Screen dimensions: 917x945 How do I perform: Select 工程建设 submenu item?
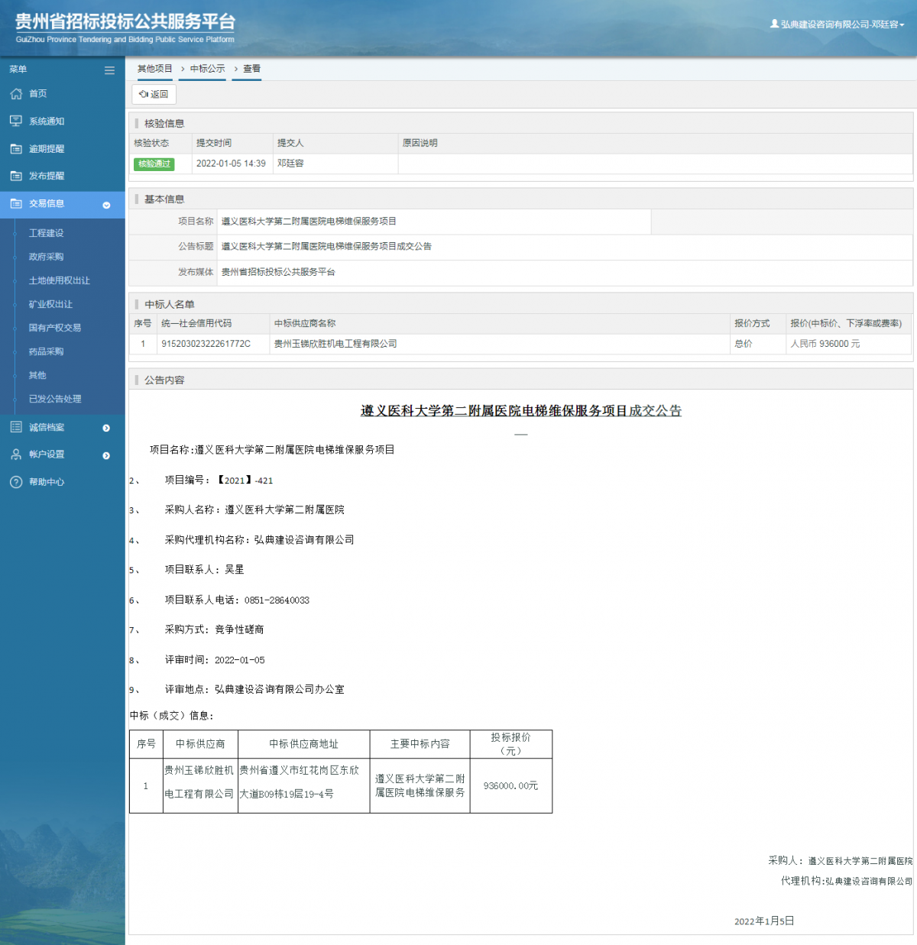47,233
